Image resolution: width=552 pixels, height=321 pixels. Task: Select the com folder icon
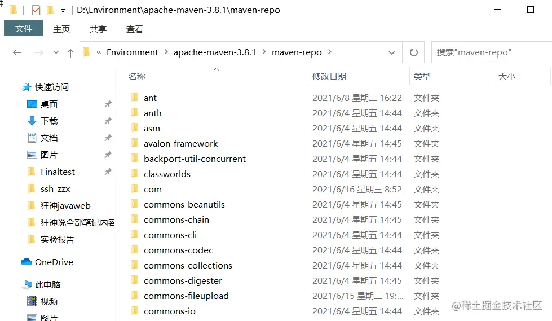click(x=135, y=188)
